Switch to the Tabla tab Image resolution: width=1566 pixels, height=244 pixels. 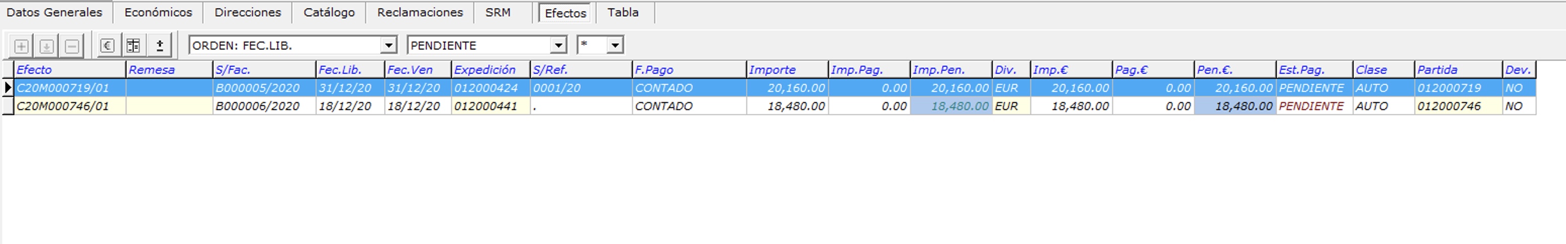click(623, 13)
